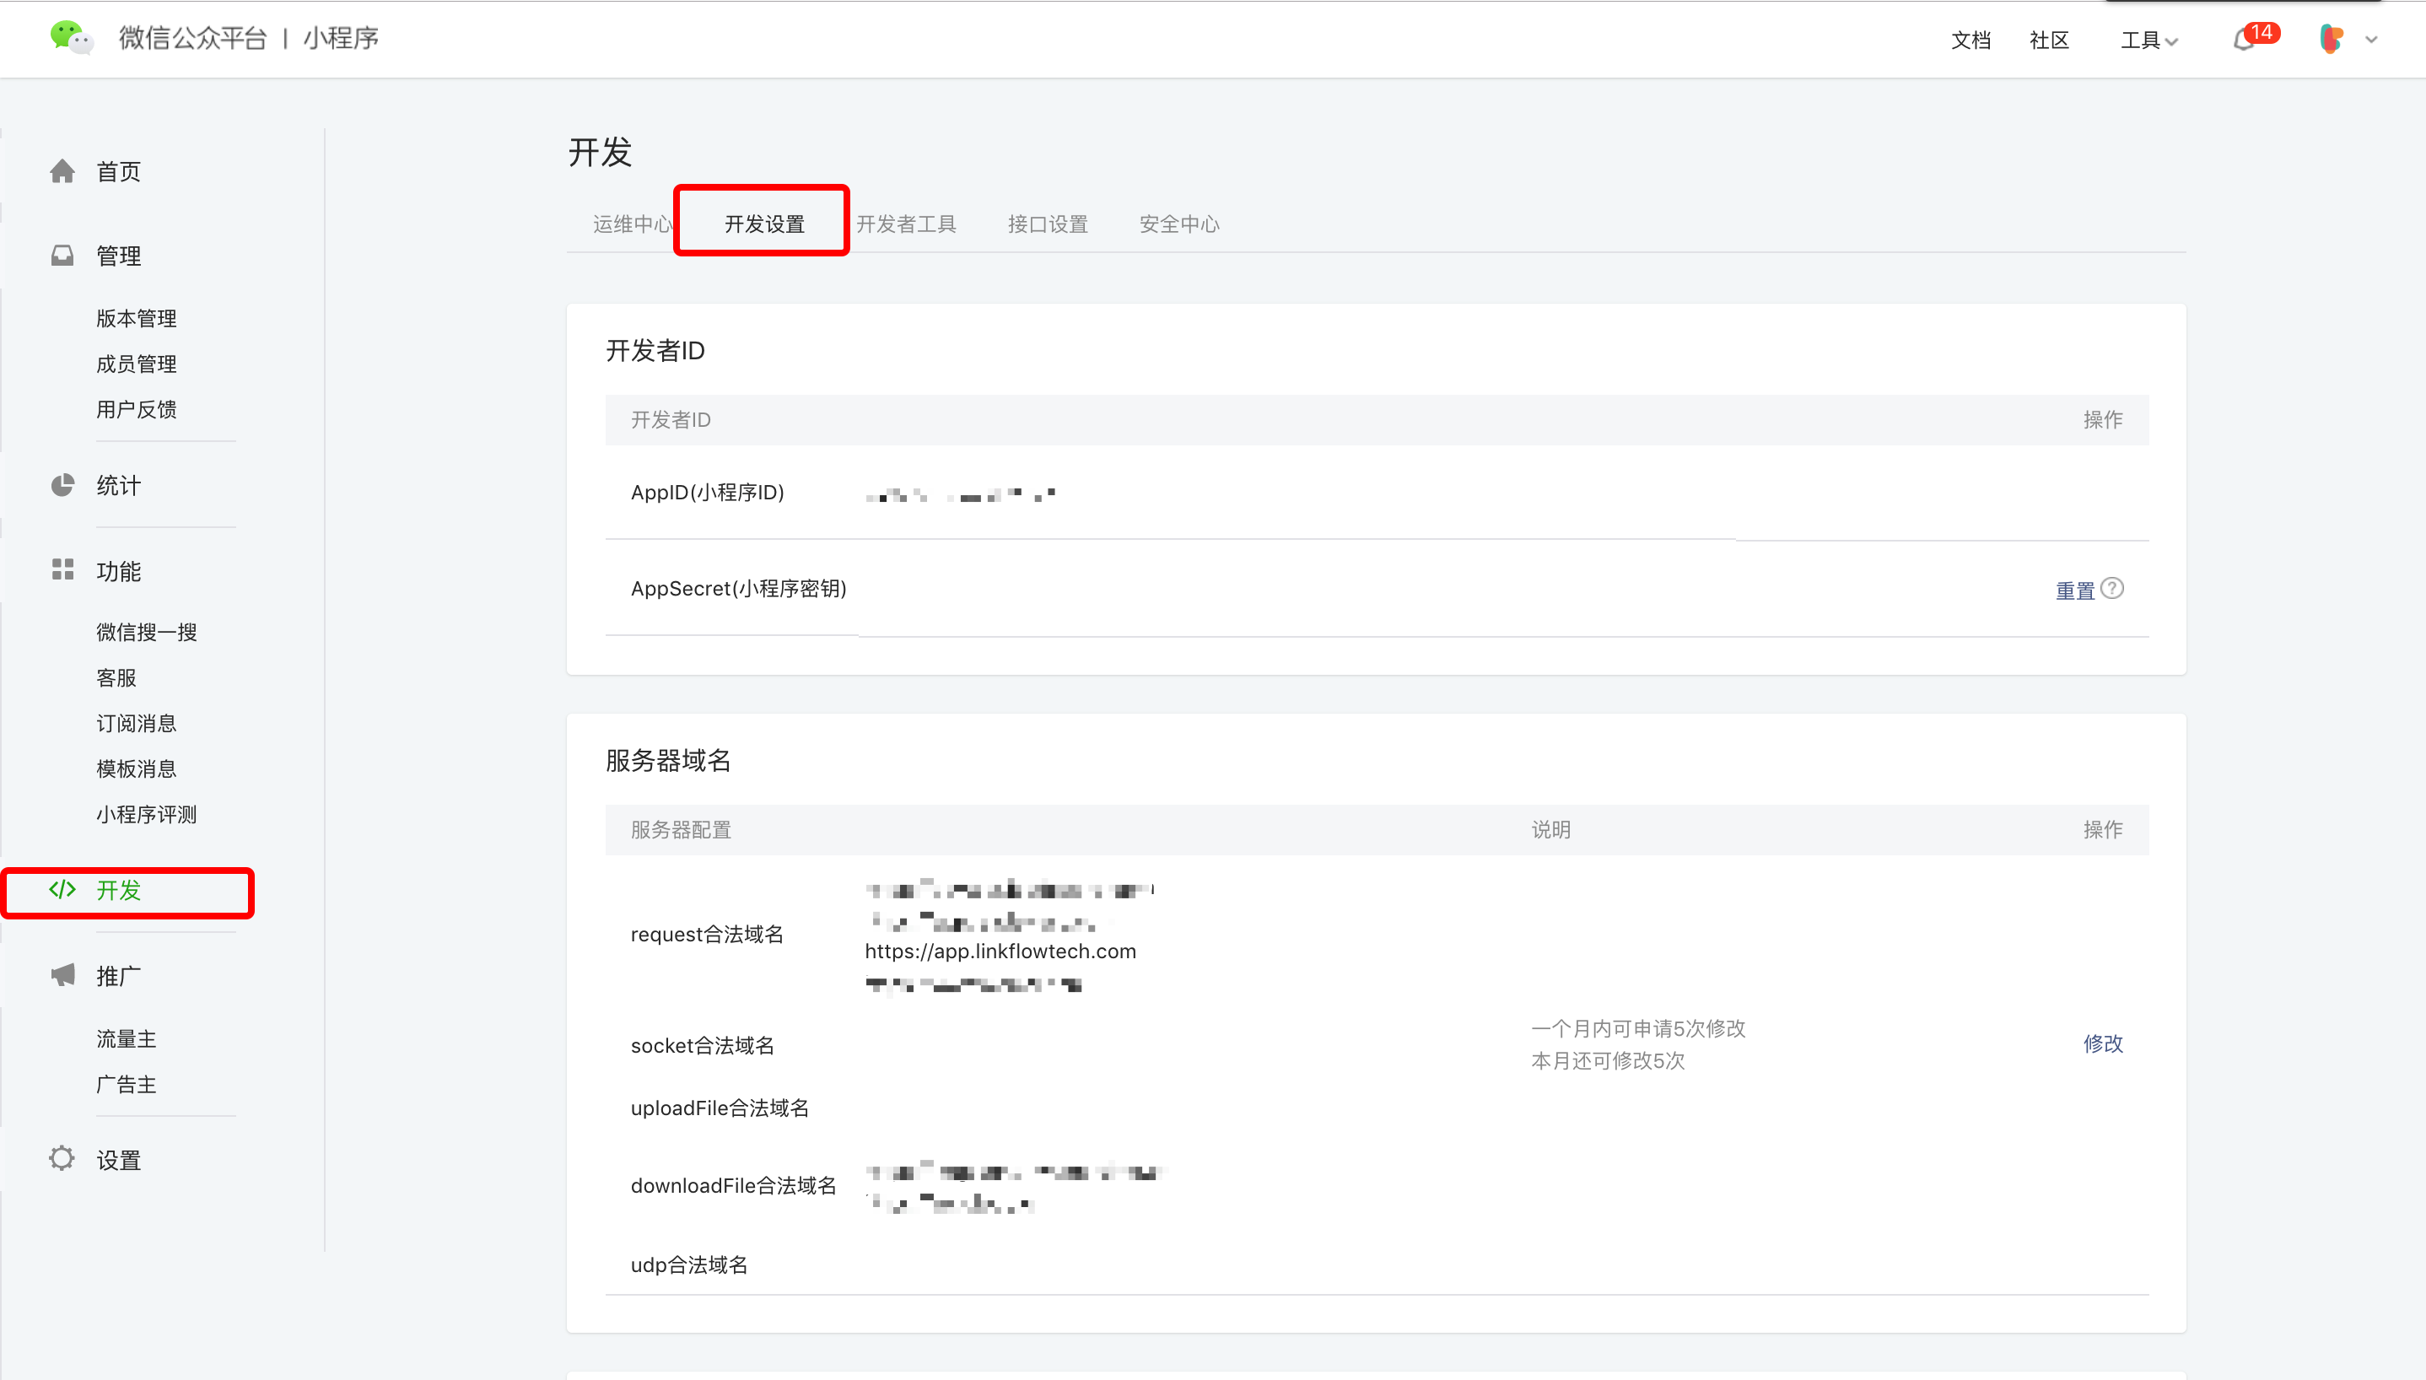2426x1380 pixels.
Task: Switch to the 开发者工具 tab
Action: 906,224
